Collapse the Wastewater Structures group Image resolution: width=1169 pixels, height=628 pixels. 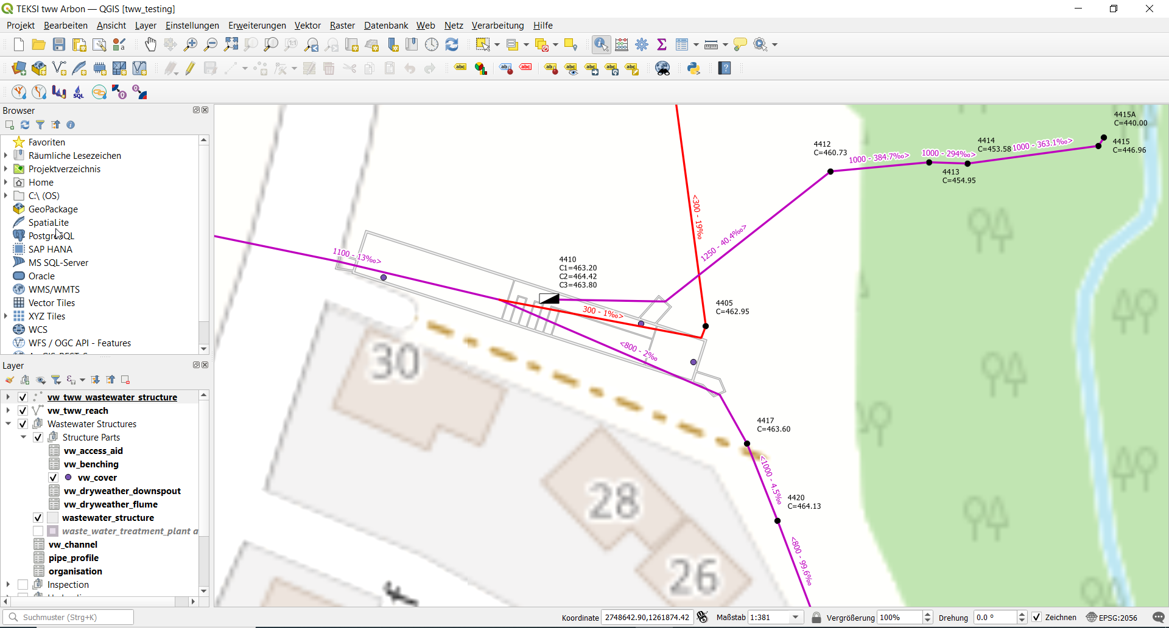coord(8,424)
